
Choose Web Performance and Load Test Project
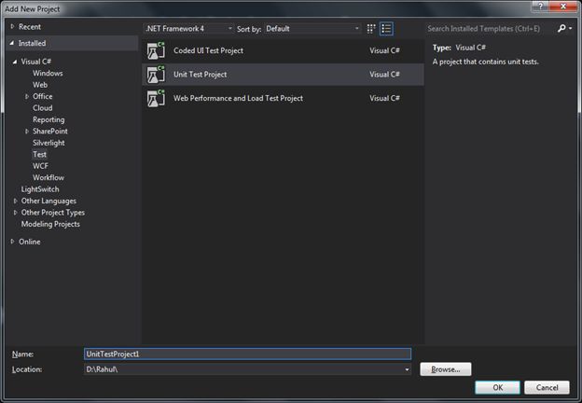tap(283, 98)
